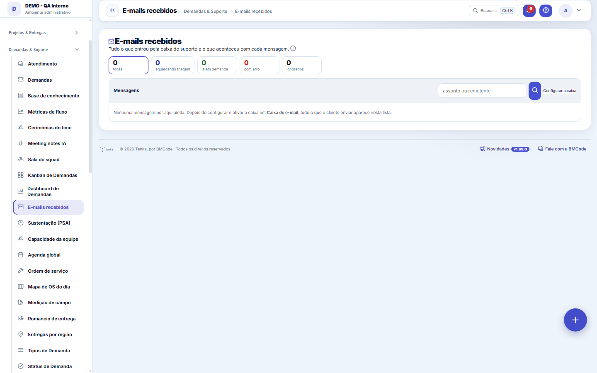The width and height of the screenshot is (597, 373).
Task: Select the 'já em demanda' filter card
Action: (217, 65)
